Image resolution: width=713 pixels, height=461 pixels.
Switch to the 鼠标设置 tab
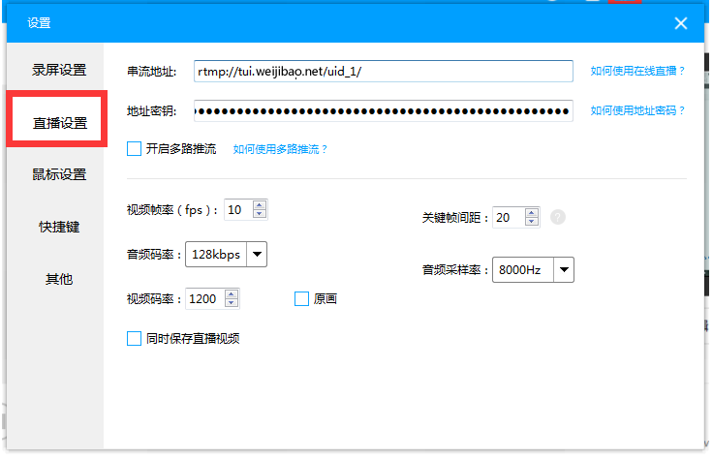tap(59, 174)
